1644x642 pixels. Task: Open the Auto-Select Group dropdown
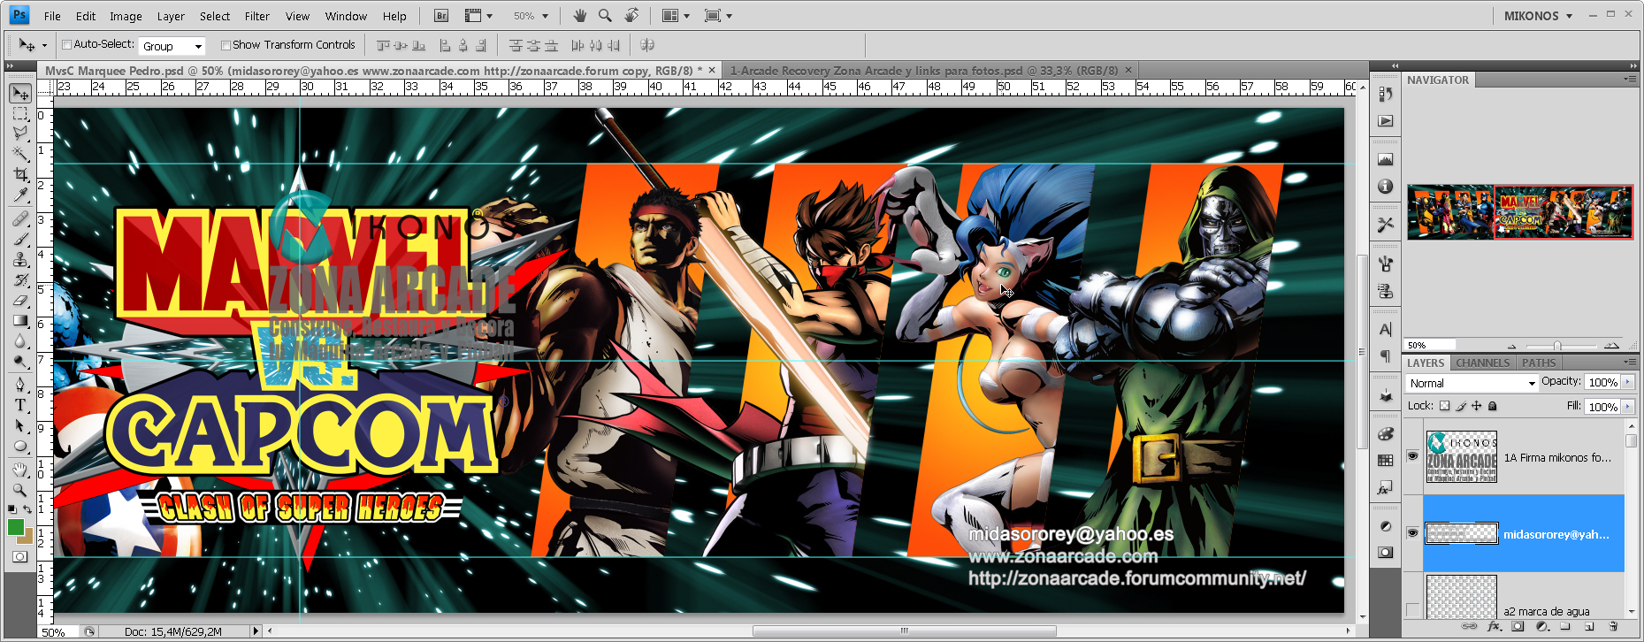click(172, 46)
